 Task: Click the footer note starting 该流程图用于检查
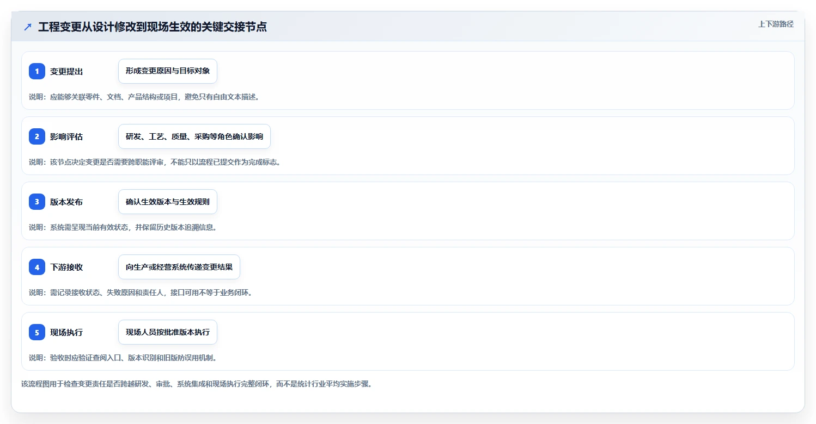tap(197, 384)
